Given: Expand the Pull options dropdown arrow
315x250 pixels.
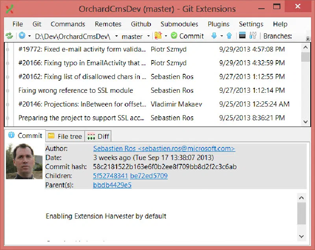Looking at the screenshot, I should 222,36.
